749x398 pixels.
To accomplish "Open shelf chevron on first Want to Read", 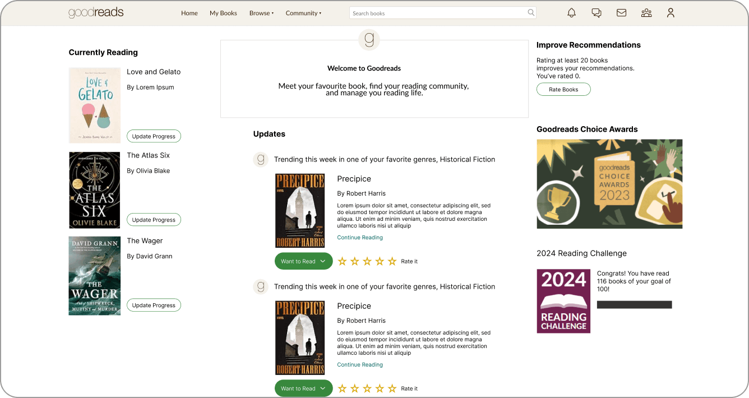I will [x=322, y=261].
